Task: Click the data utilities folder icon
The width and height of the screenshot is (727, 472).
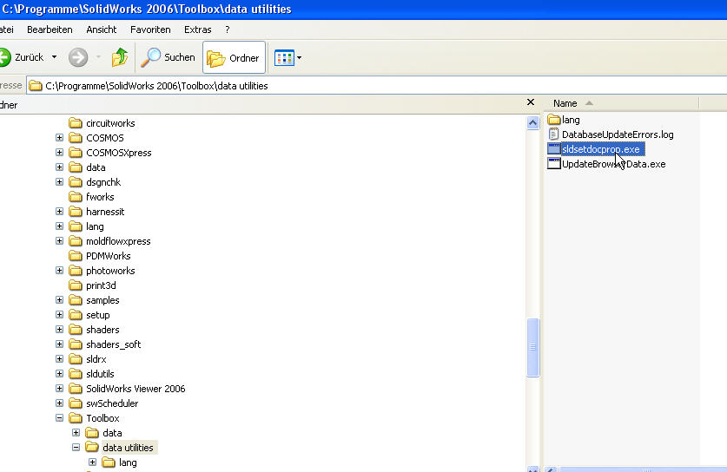Action: [92, 448]
